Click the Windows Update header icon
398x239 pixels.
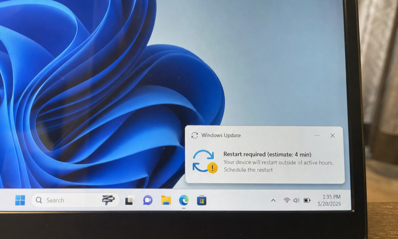tap(195, 135)
